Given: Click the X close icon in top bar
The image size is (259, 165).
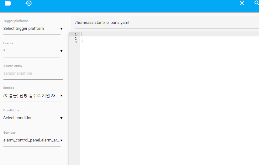Looking at the screenshot, I should click(x=242, y=3).
